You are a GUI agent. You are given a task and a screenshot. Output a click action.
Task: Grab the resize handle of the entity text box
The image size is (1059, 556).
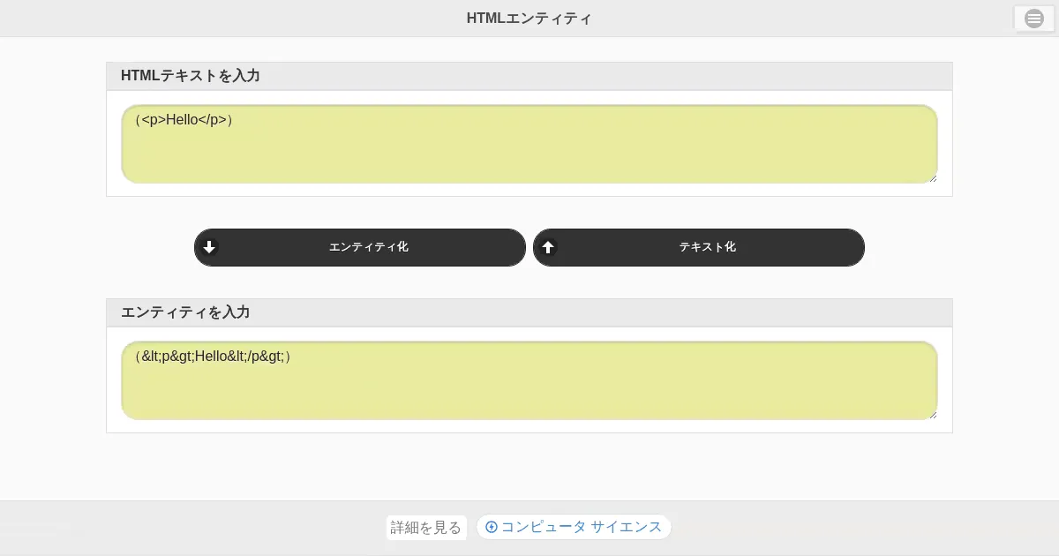click(x=931, y=415)
